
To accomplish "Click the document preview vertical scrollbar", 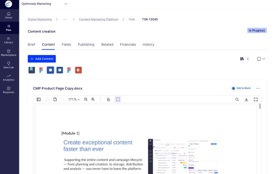I will pyautogui.click(x=260, y=106).
